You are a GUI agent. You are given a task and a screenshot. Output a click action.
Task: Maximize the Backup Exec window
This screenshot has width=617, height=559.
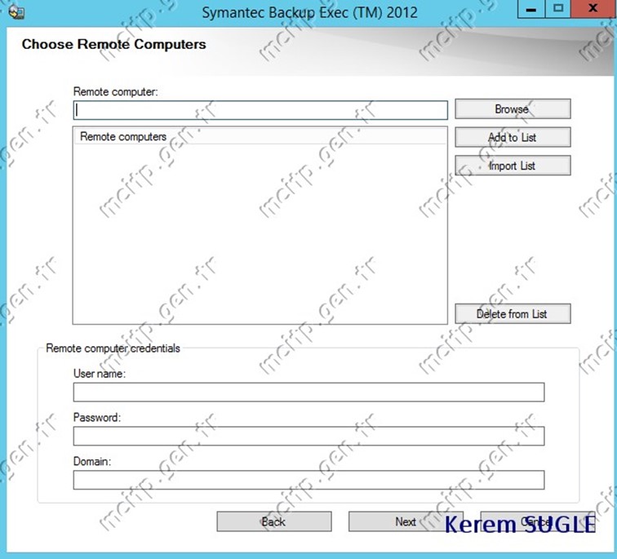coord(558,9)
